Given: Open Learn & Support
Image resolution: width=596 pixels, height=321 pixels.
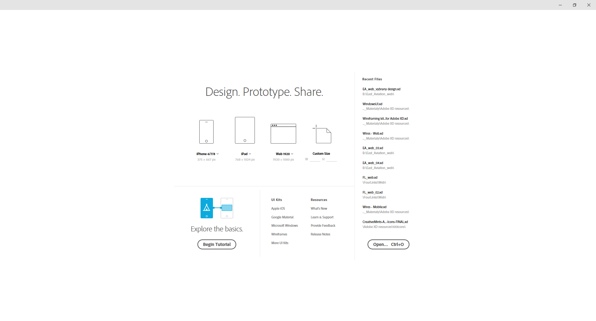Looking at the screenshot, I should coord(322,217).
